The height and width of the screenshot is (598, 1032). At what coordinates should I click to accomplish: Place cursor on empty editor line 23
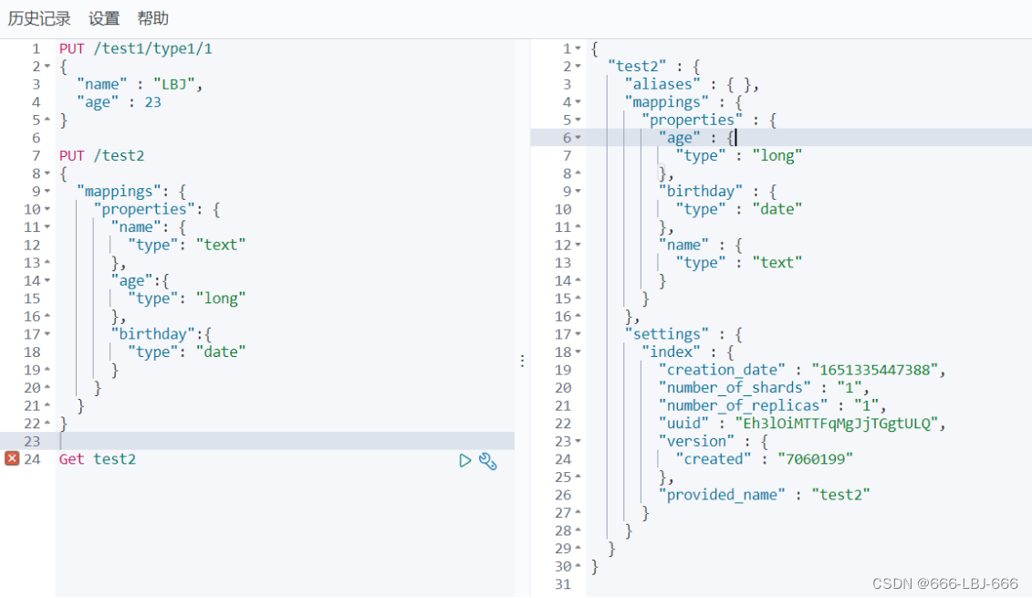pos(285,441)
